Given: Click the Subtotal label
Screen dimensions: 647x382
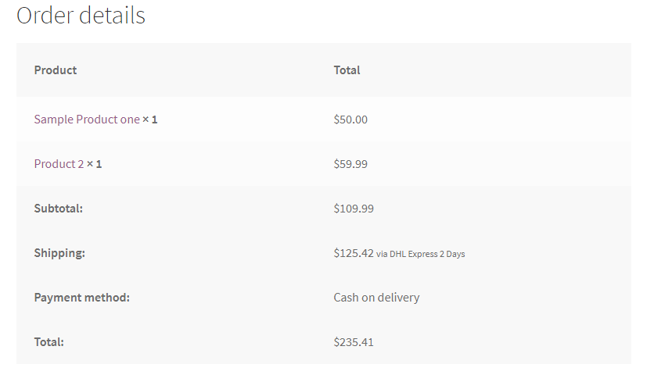Looking at the screenshot, I should (x=58, y=209).
